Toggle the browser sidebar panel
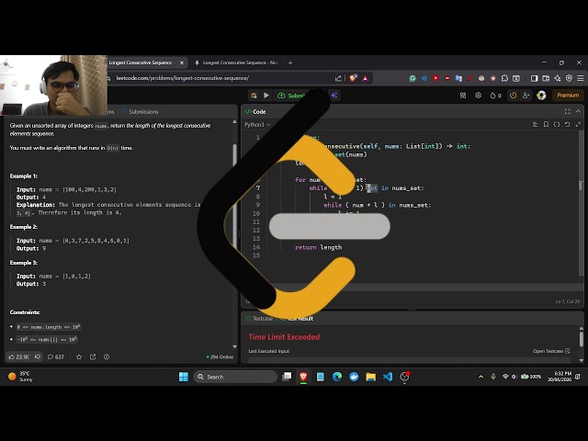Screen dimensions: 588x441 pos(534,78)
